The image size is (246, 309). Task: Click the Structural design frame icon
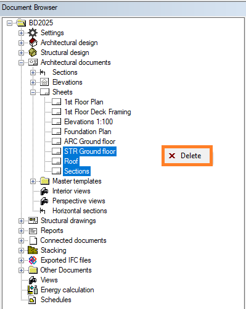pyautogui.click(x=33, y=53)
